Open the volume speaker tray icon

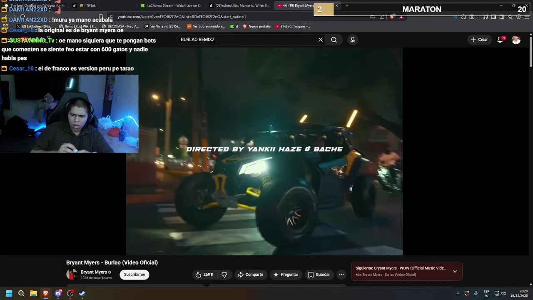click(x=503, y=293)
